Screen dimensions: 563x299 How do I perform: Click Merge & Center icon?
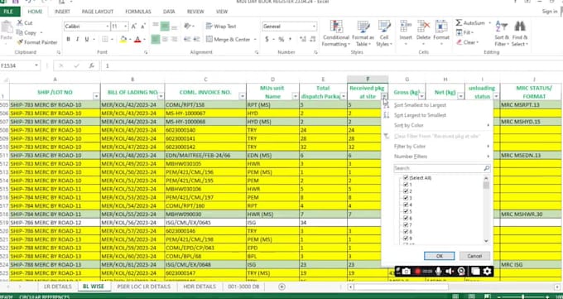point(209,39)
